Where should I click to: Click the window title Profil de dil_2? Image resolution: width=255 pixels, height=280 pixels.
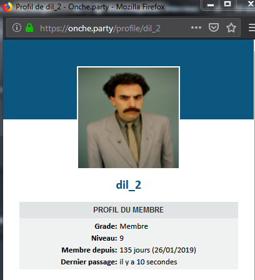pos(39,7)
